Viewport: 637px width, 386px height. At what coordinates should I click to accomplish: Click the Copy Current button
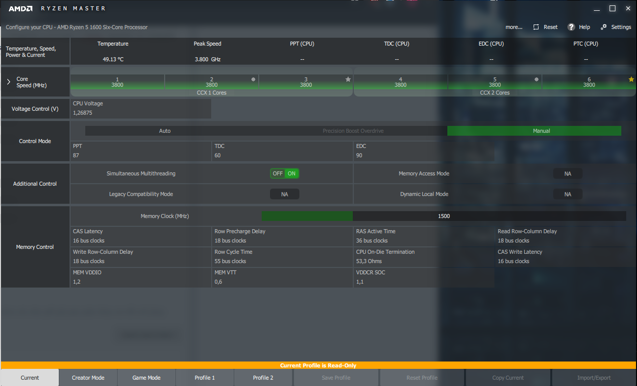pyautogui.click(x=508, y=378)
